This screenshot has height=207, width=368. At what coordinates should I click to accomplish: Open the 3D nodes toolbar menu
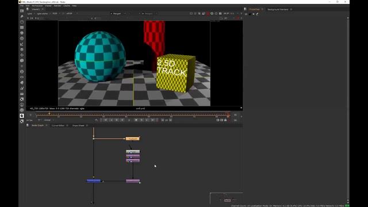(x=22, y=60)
